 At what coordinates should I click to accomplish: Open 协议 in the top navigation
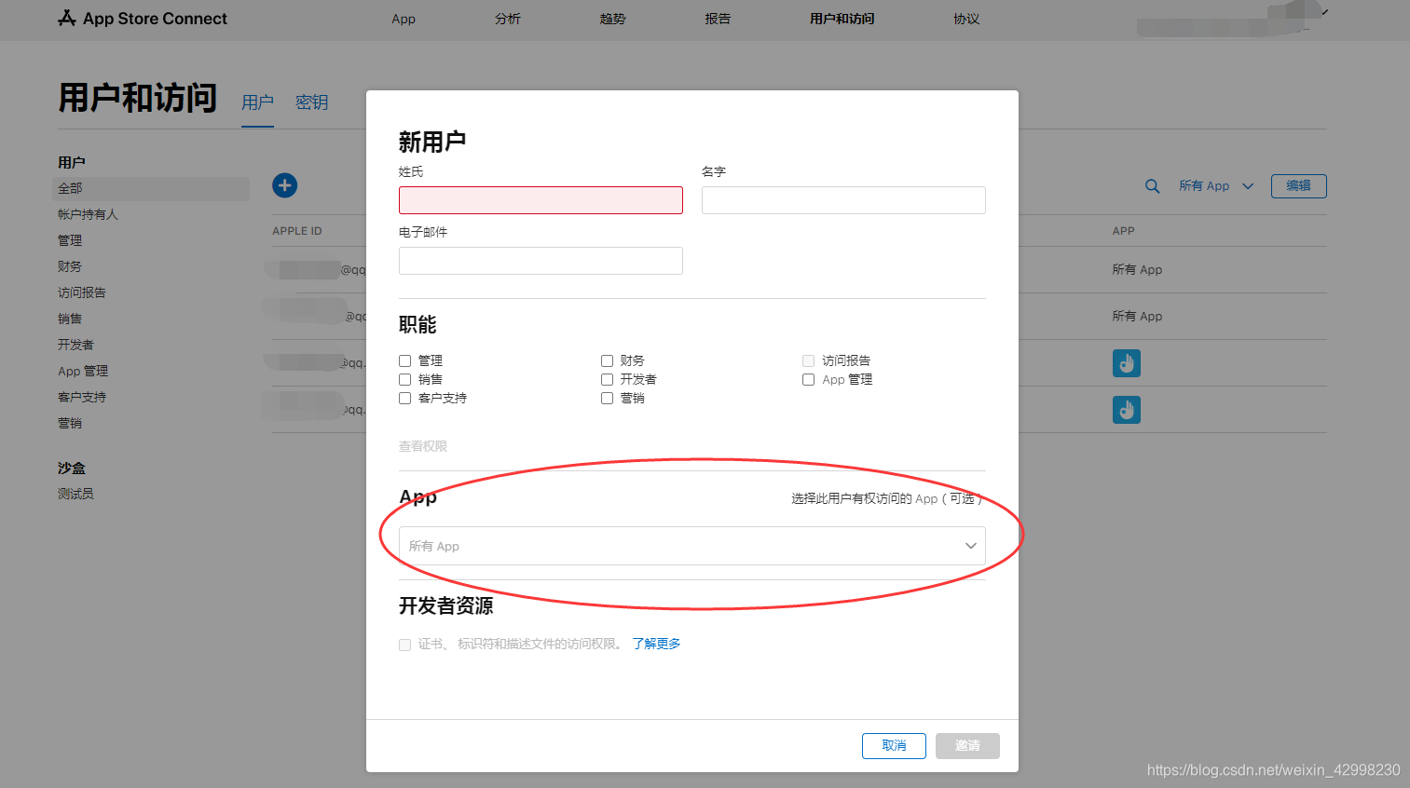pos(966,19)
